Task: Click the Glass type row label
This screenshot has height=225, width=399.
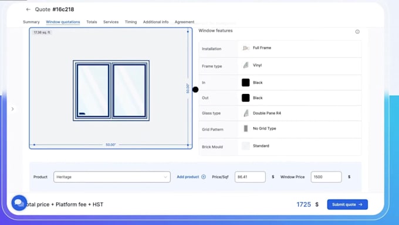Action: (x=211, y=113)
